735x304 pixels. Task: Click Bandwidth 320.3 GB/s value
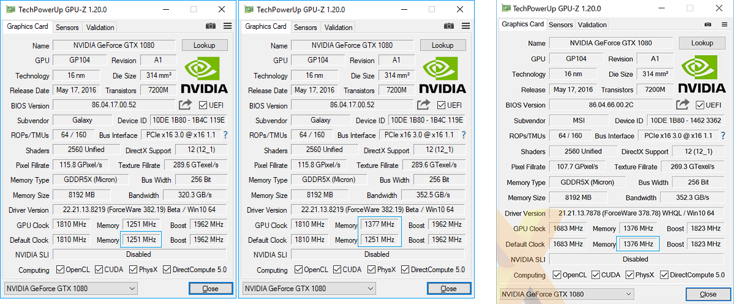click(195, 195)
